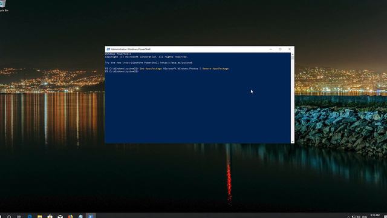This screenshot has height=218, width=387.
Task: Click the PowerShell vertical scrollbar thumb
Action: (x=293, y=58)
